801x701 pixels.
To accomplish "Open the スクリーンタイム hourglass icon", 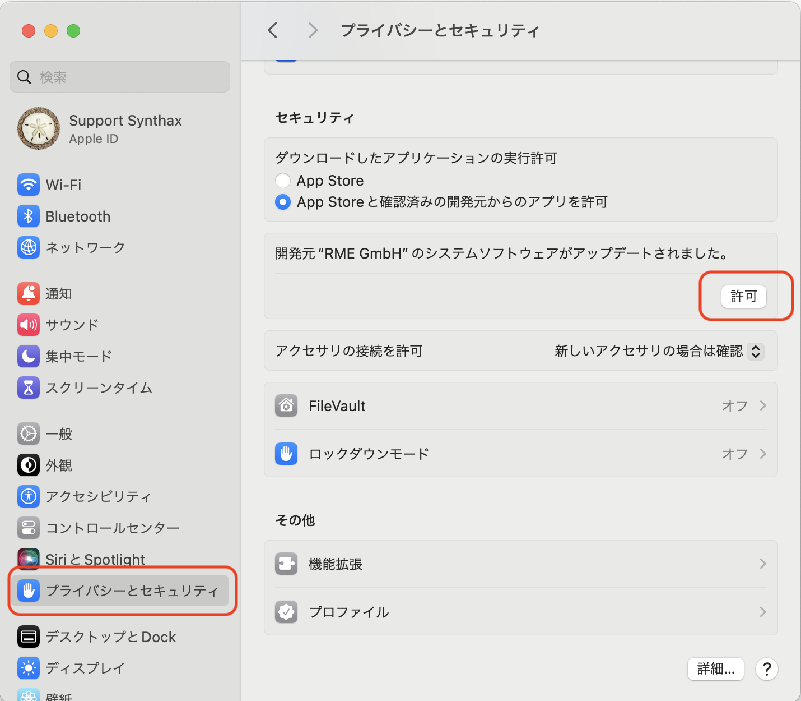I will (29, 388).
